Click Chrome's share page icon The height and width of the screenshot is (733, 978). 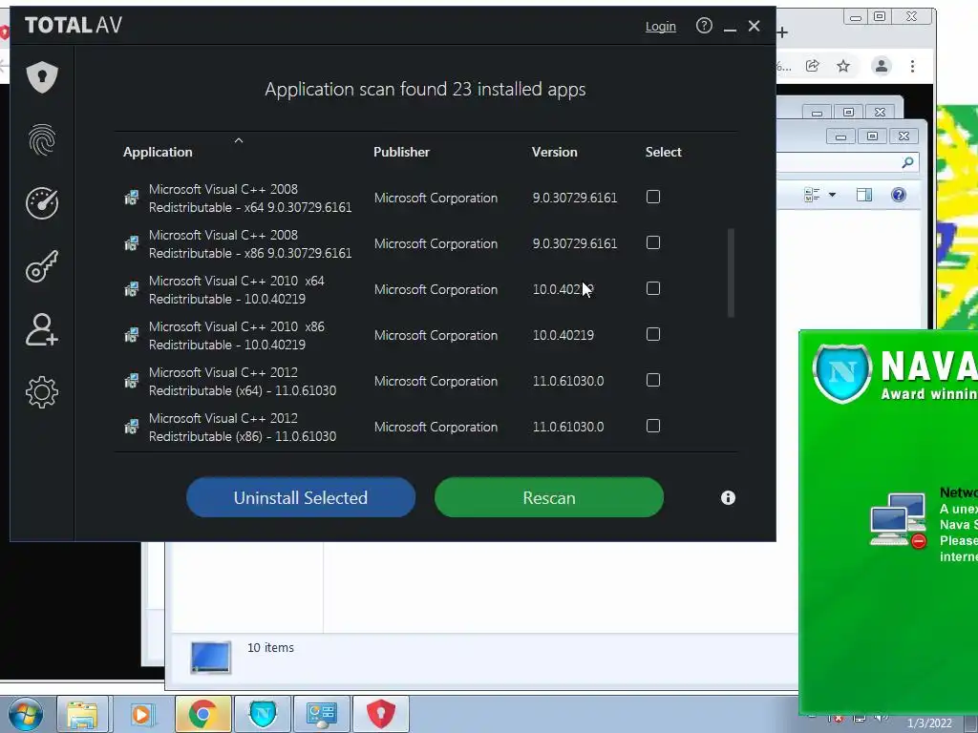812,66
